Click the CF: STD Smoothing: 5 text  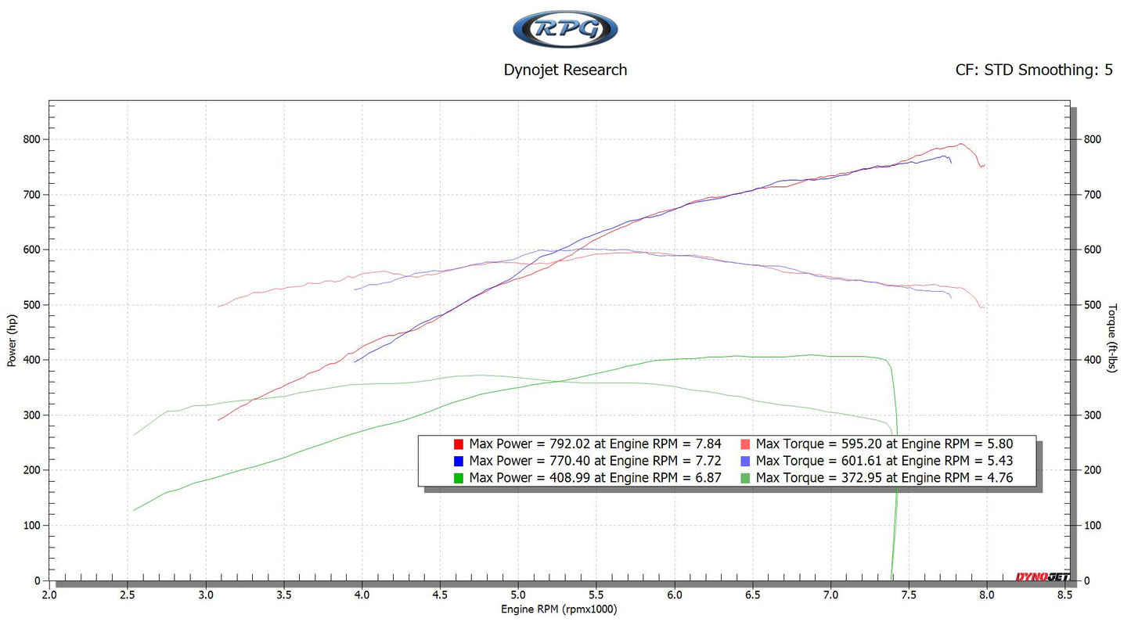pos(1033,70)
